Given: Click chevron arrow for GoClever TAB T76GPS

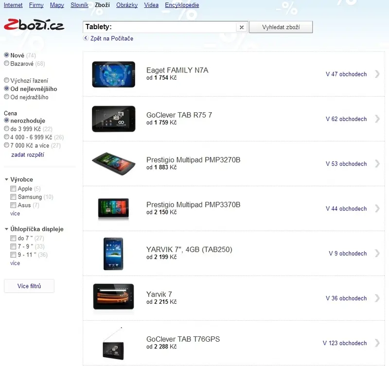Looking at the screenshot, I should pos(377,343).
